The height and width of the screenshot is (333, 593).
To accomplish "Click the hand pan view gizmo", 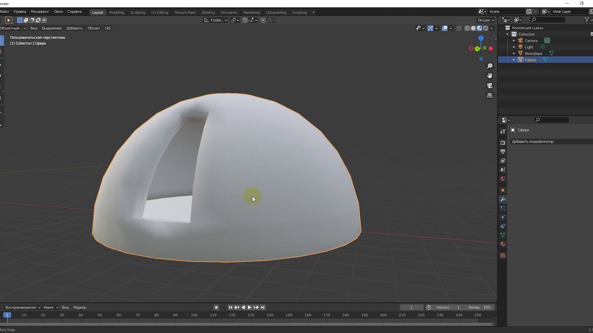I will 490,75.
